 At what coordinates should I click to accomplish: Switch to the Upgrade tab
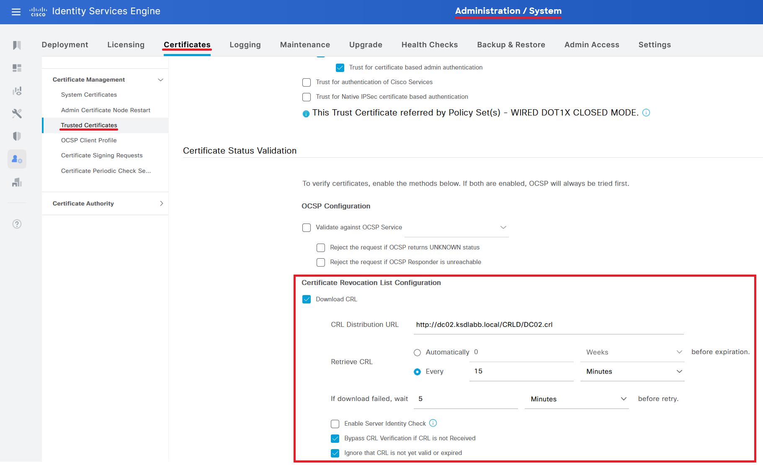[366, 45]
